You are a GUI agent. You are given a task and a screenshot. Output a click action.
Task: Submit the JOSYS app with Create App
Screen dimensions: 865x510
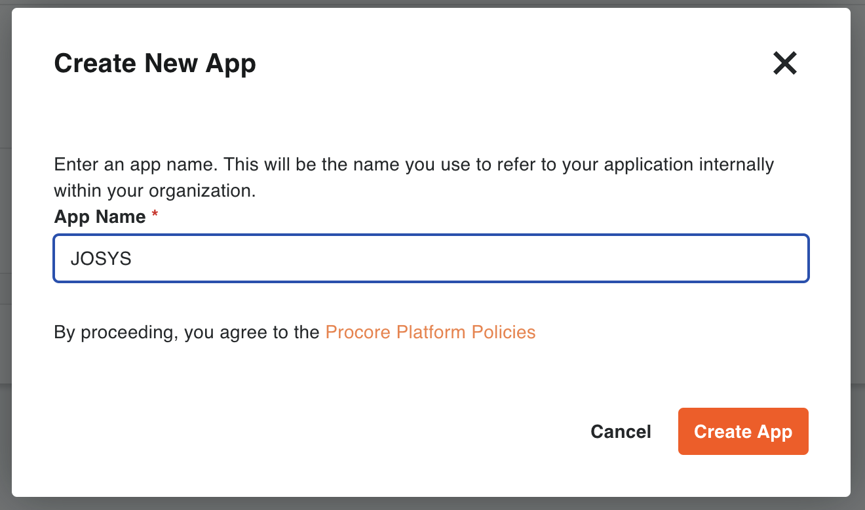click(x=742, y=431)
